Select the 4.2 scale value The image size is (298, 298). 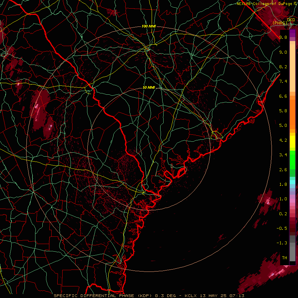pos(283,140)
